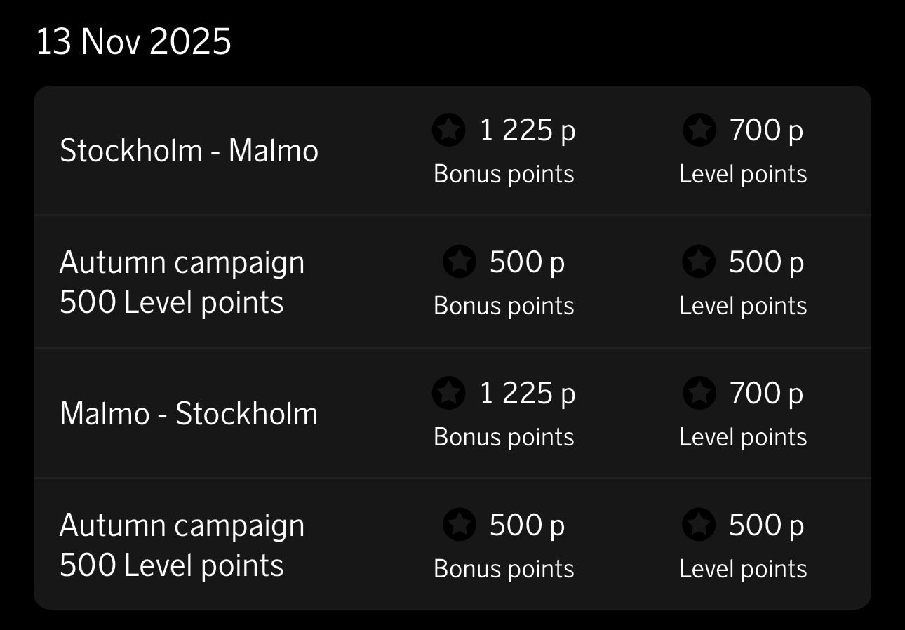Click level points star icon in Stockholm - Malmo row
Viewport: 905px width, 630px height.
pyautogui.click(x=699, y=130)
